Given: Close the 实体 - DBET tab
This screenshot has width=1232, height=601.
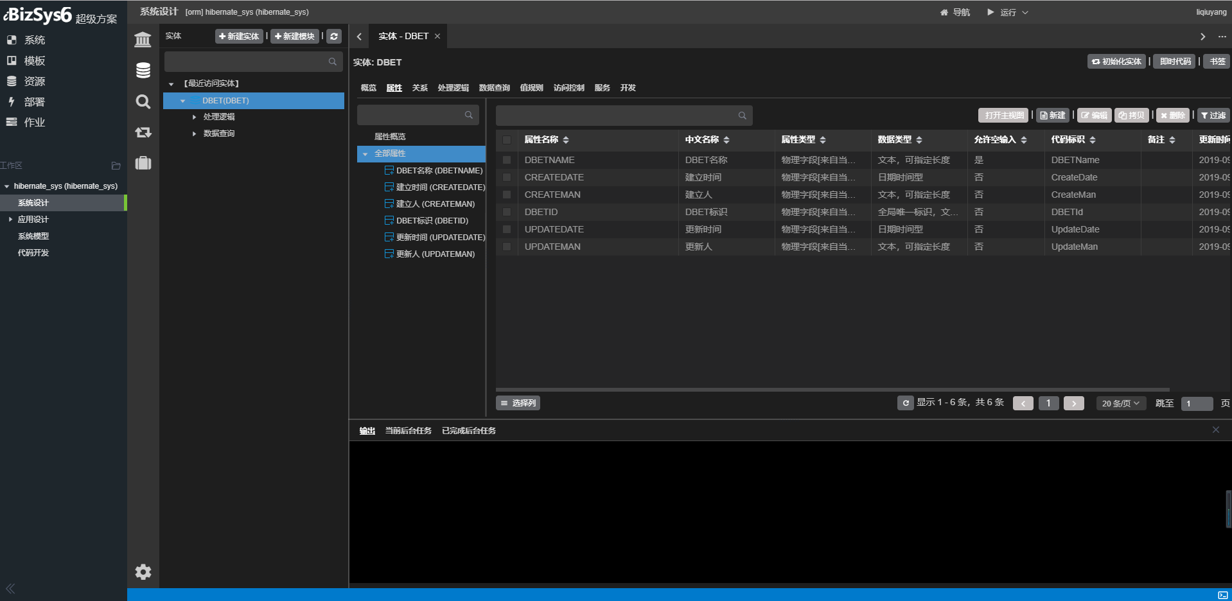Looking at the screenshot, I should (437, 37).
